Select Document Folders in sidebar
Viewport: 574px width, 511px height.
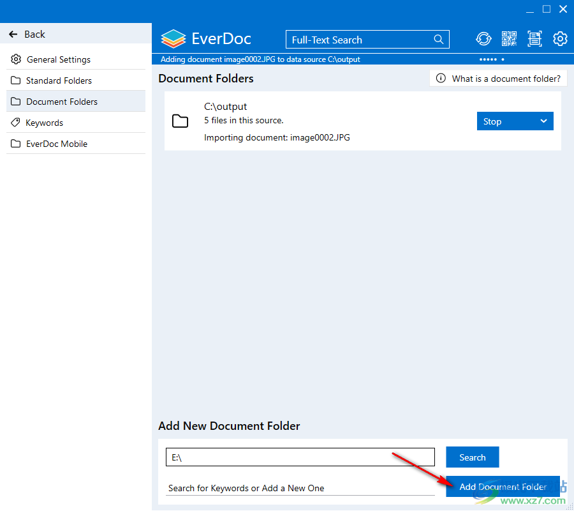pyautogui.click(x=76, y=102)
